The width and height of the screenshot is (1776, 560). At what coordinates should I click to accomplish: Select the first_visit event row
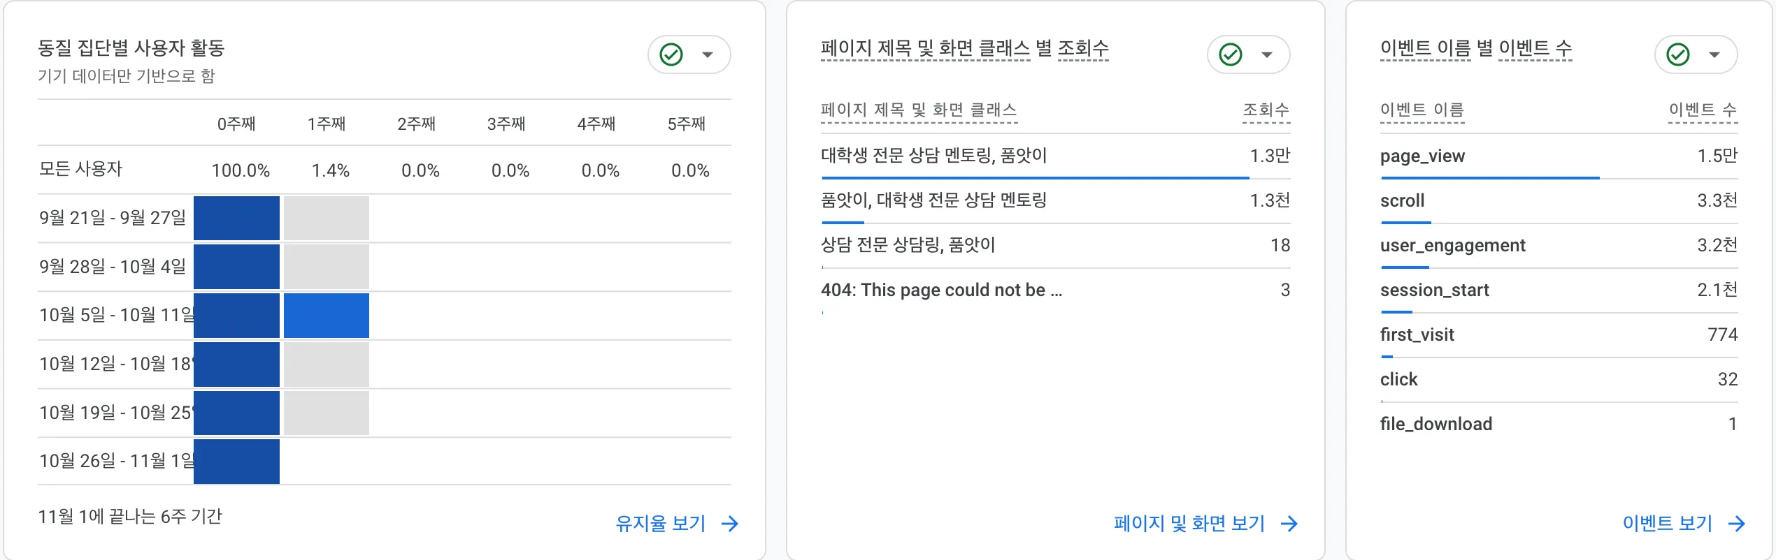tap(1559, 335)
